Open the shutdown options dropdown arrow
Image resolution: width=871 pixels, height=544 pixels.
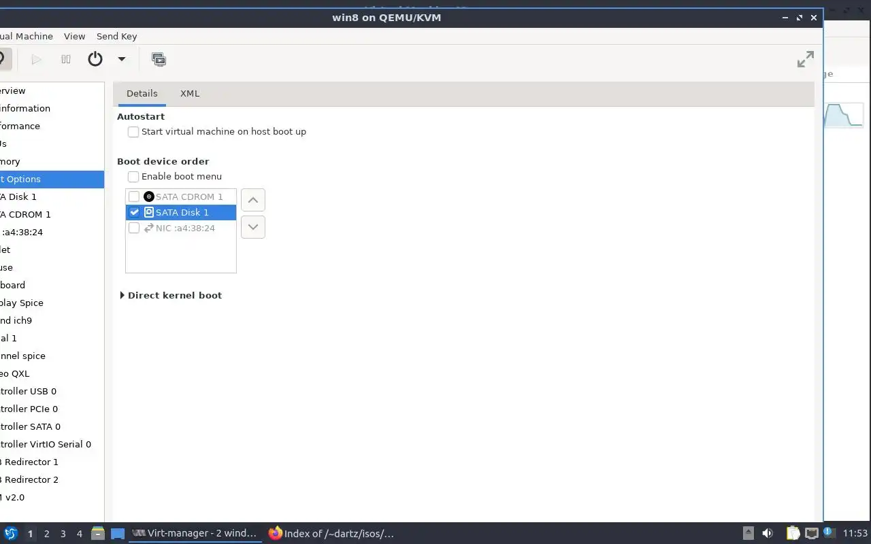coord(122,59)
